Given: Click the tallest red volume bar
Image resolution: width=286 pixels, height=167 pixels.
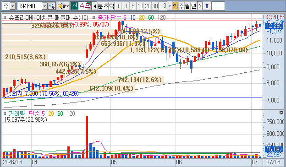Looking at the screenshot, I should pyautogui.click(x=87, y=137).
